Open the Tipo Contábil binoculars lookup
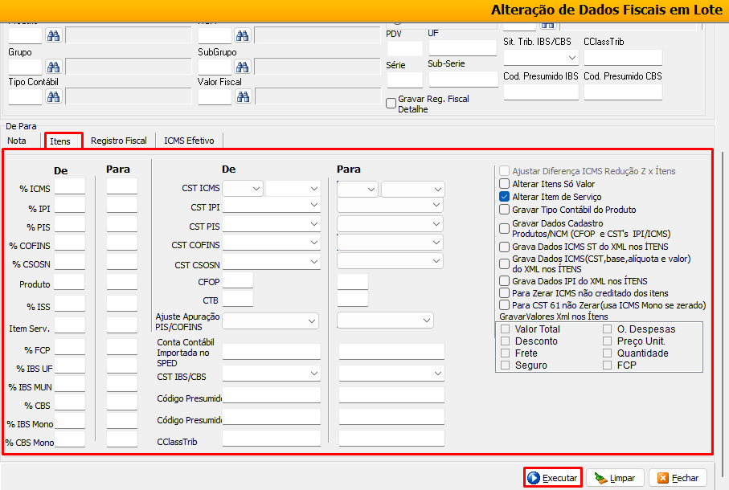This screenshot has width=729, height=490. [x=54, y=96]
